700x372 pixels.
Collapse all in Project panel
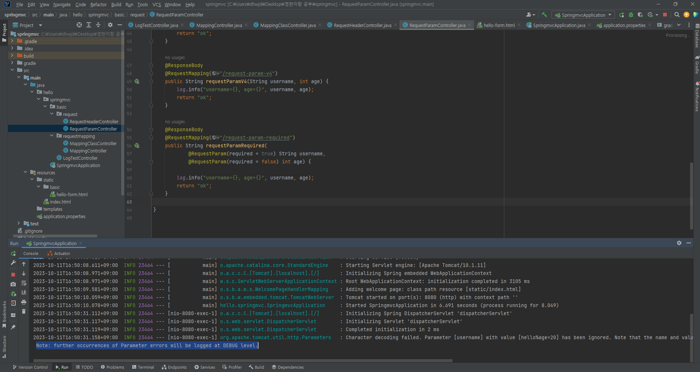pos(98,25)
